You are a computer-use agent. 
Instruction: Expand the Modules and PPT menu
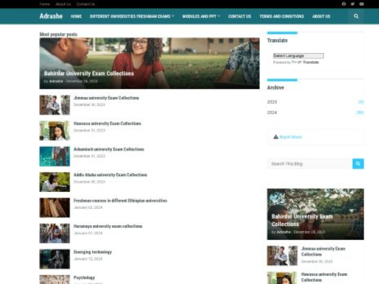tap(201, 16)
